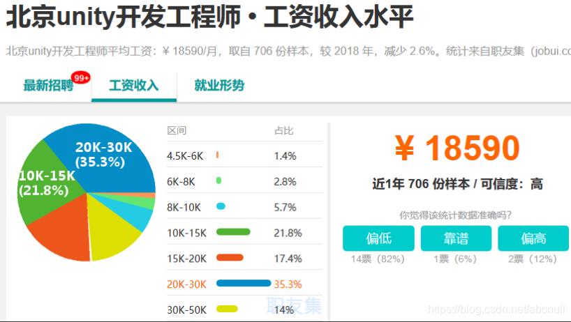Click the 21.8% value in table

[288, 233]
